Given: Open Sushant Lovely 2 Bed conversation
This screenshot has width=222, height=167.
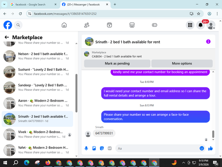Looking at the screenshot, I should click(x=37, y=72).
